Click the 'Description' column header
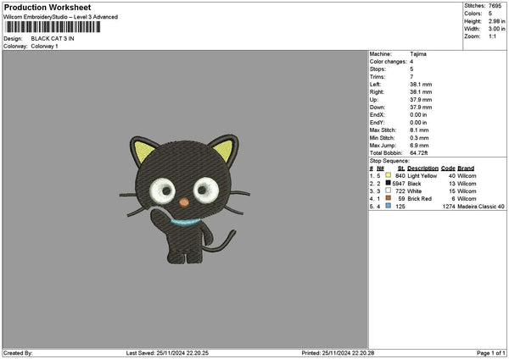Viewport: 509px width, 359px height. 422,168
